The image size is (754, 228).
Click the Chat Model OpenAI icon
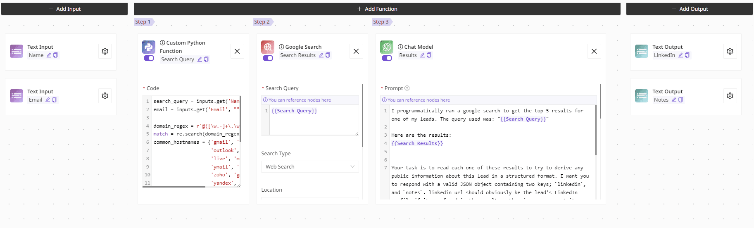[387, 47]
